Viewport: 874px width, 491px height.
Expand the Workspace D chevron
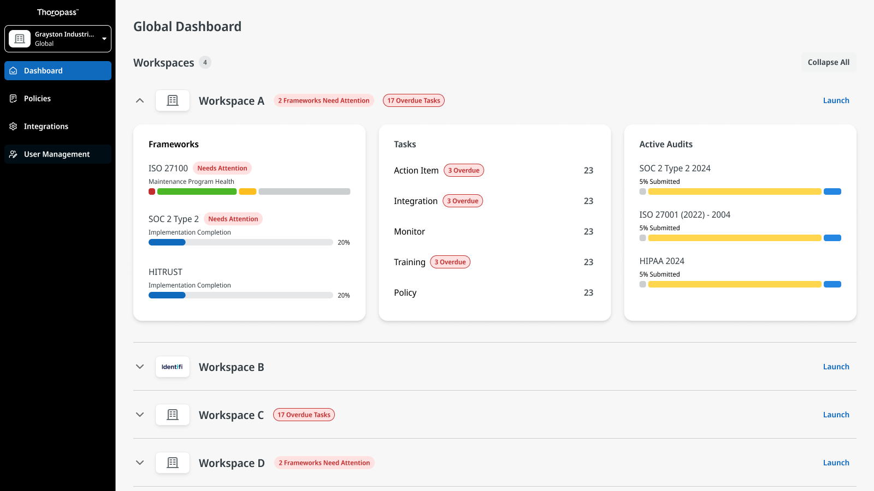point(140,463)
